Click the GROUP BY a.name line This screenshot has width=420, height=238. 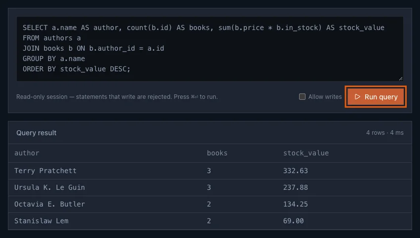(x=54, y=59)
